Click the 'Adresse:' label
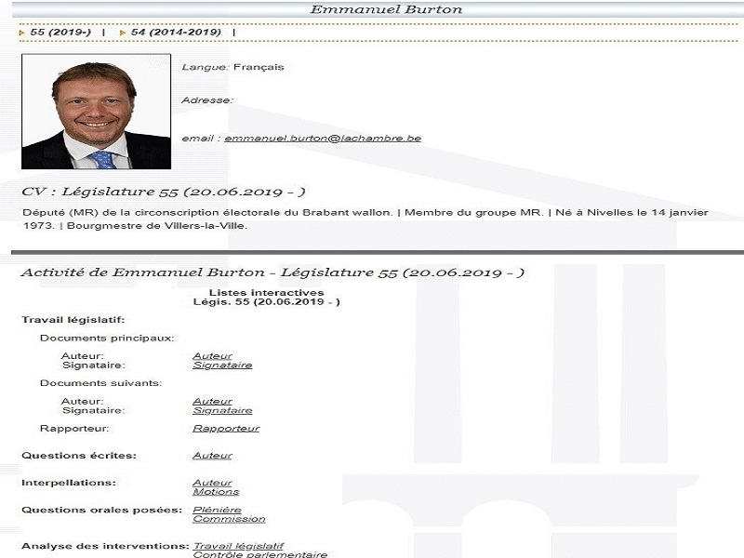 click(x=207, y=100)
